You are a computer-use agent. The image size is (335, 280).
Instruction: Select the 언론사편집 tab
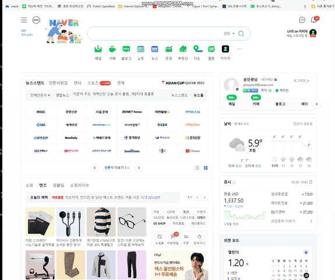[x=58, y=83]
